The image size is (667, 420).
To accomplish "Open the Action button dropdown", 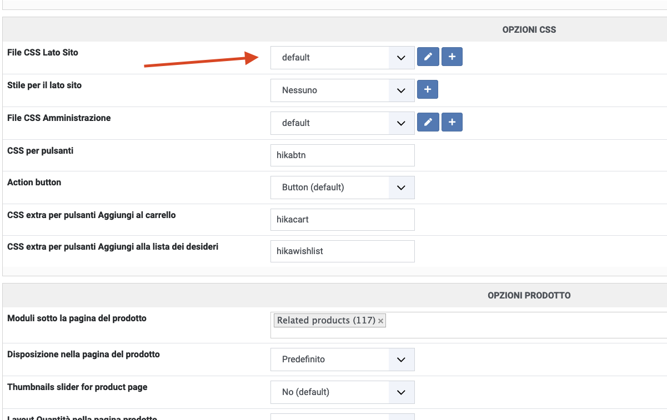I will 342,188.
